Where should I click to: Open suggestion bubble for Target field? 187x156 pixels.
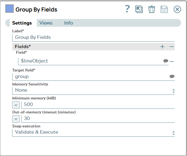click(x=172, y=76)
